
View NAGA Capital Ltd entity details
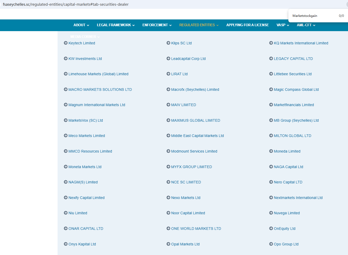point(288,167)
